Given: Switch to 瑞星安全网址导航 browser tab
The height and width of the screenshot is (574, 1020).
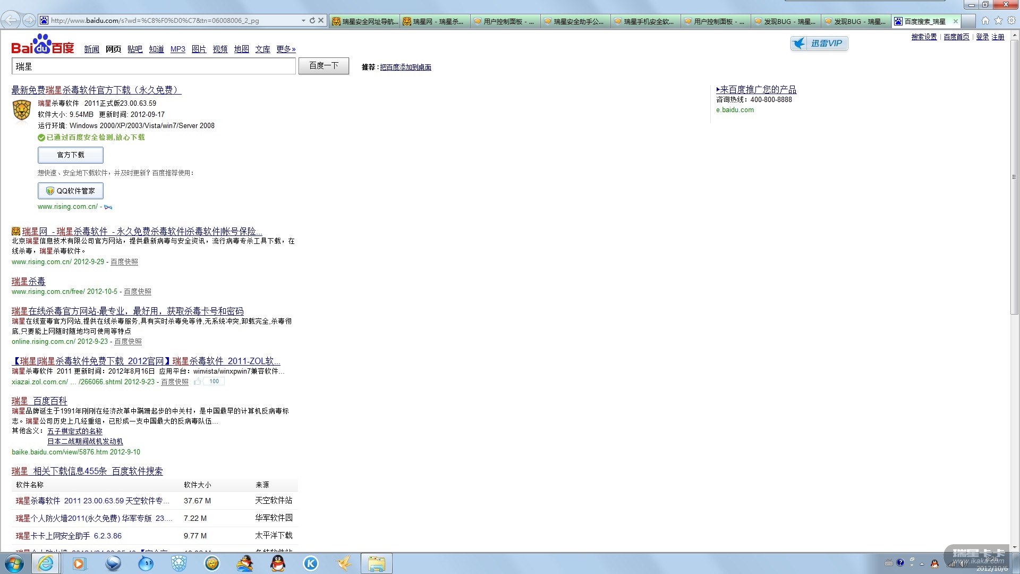Looking at the screenshot, I should click(364, 21).
